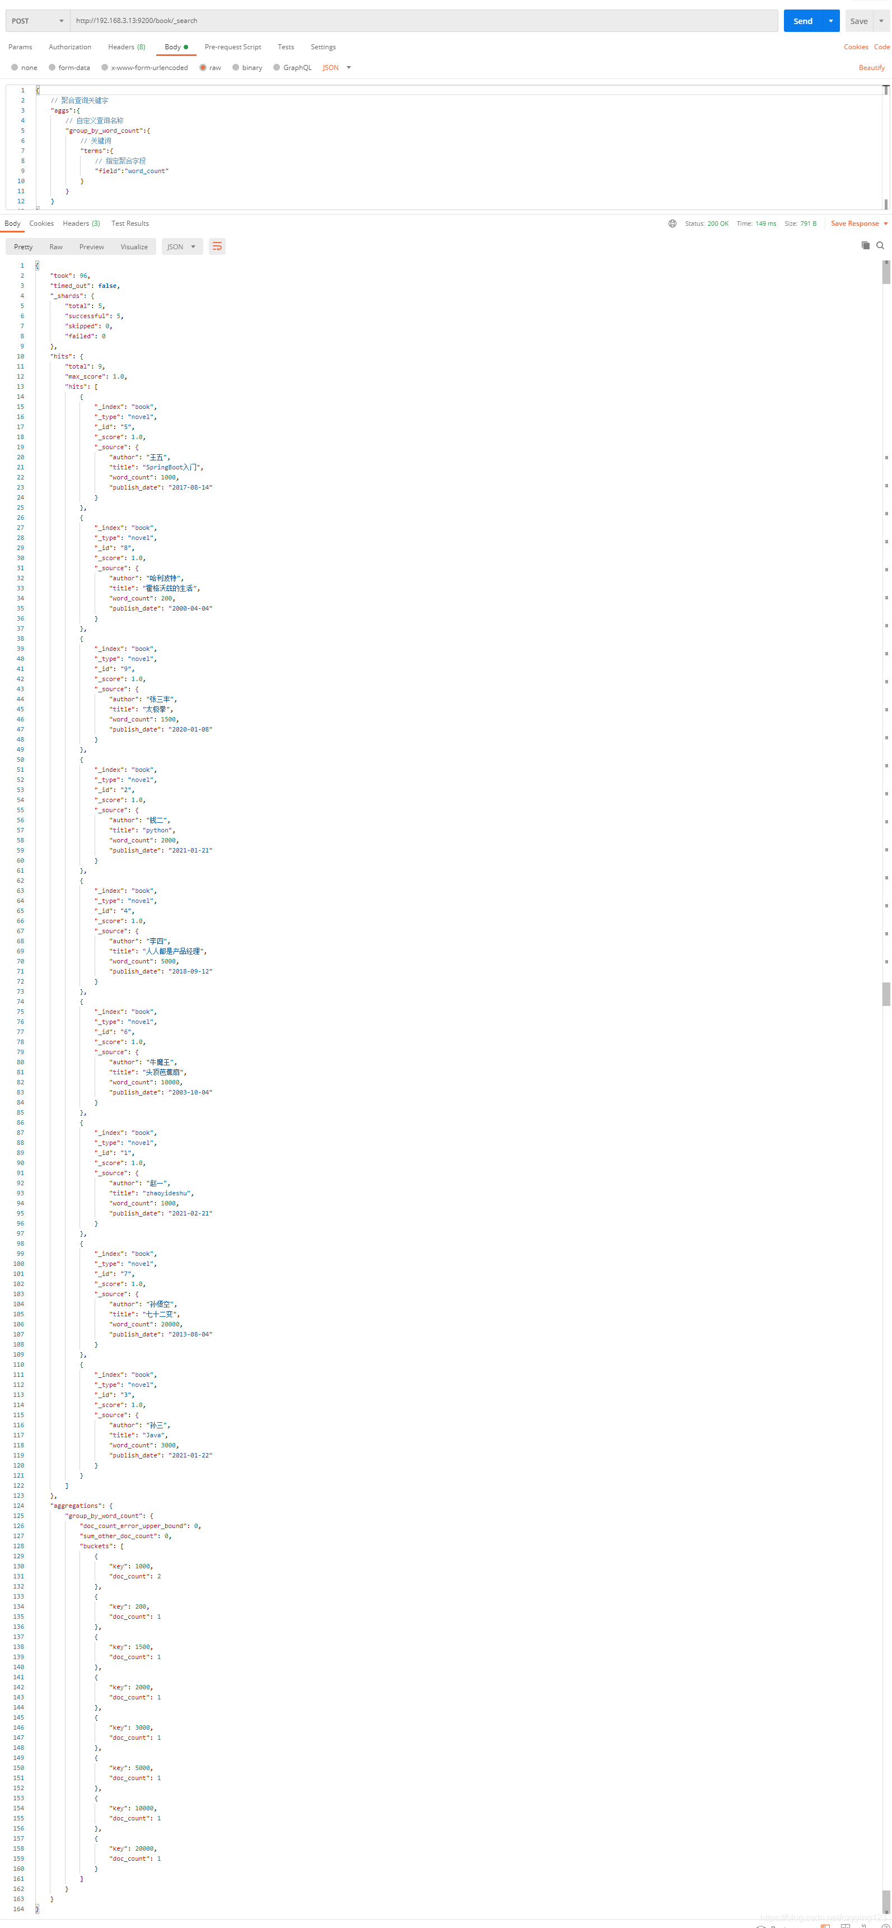Click the bucket "key": 20000 line
The height and width of the screenshot is (1928, 892).
(x=133, y=1848)
